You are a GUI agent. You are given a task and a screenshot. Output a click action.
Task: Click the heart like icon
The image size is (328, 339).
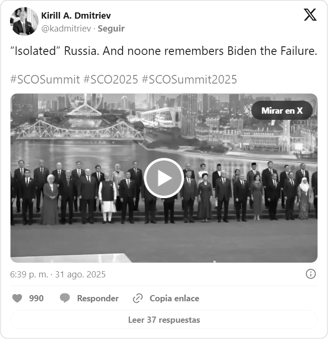tap(17, 298)
